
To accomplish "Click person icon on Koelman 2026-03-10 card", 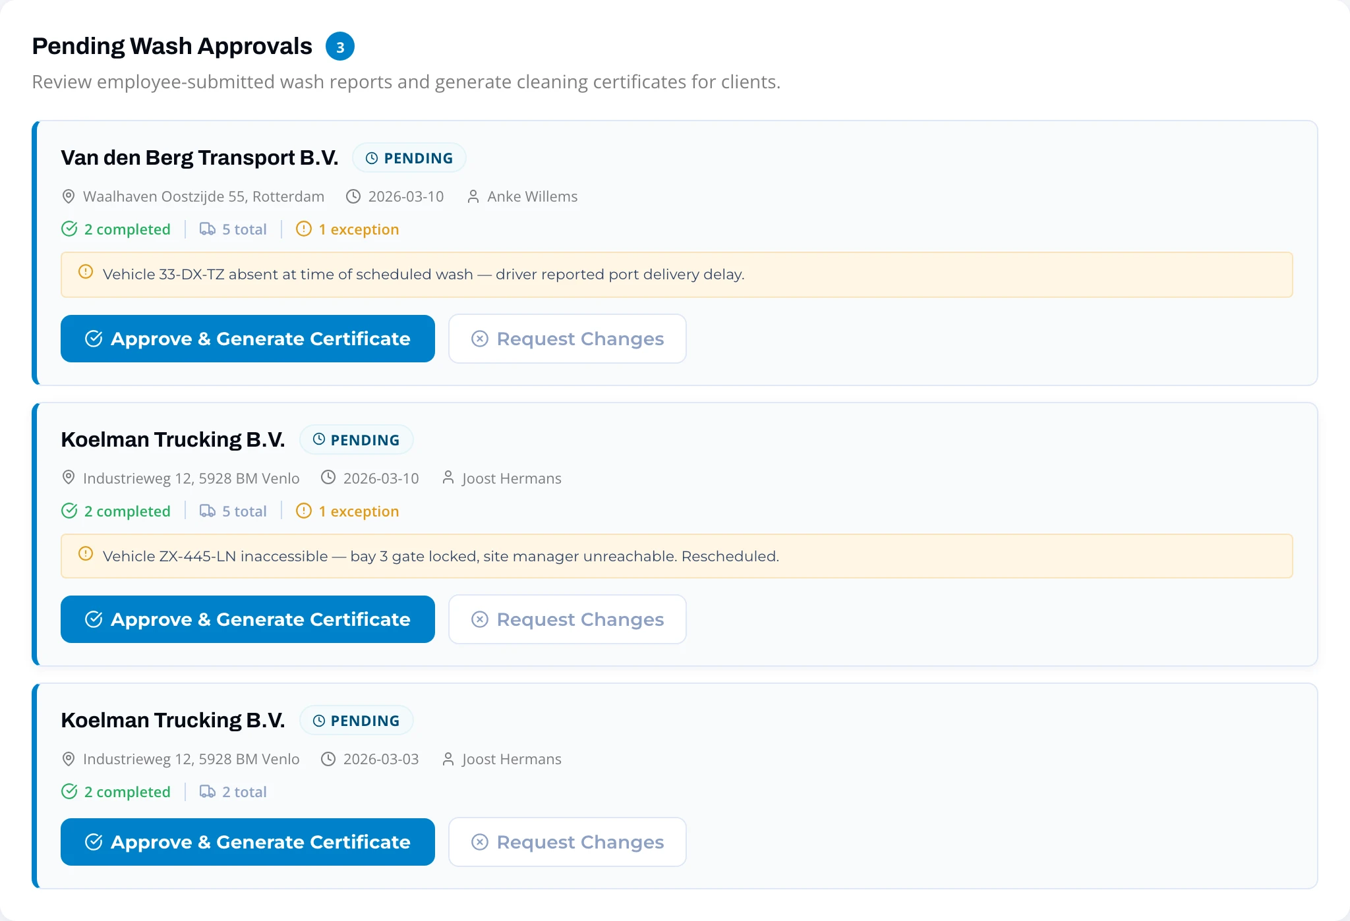I will 448,478.
